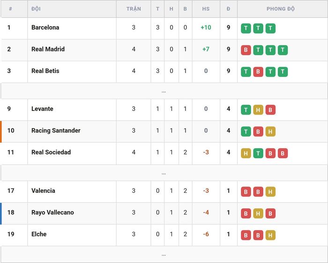The width and height of the screenshot is (328, 263).
Task: Select the Rayo Vallecano team name
Action: pyautogui.click(x=52, y=212)
